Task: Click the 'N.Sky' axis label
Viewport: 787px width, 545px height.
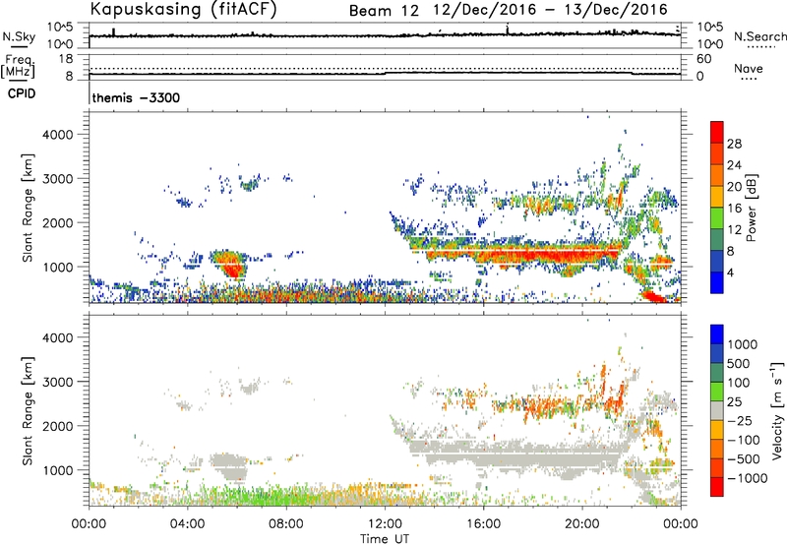Action: point(19,36)
